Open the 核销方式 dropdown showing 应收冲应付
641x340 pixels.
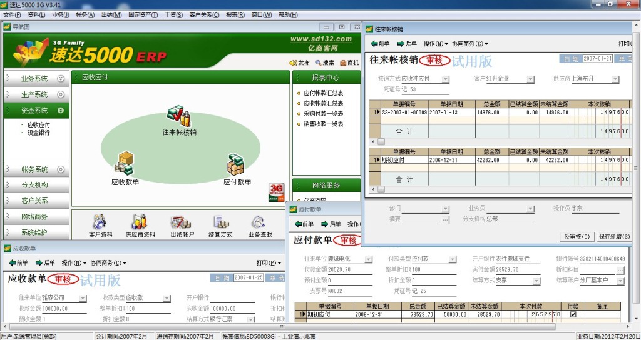pyautogui.click(x=446, y=79)
